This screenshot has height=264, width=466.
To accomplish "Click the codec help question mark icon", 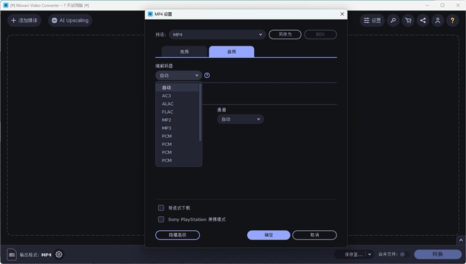I will pyautogui.click(x=207, y=75).
